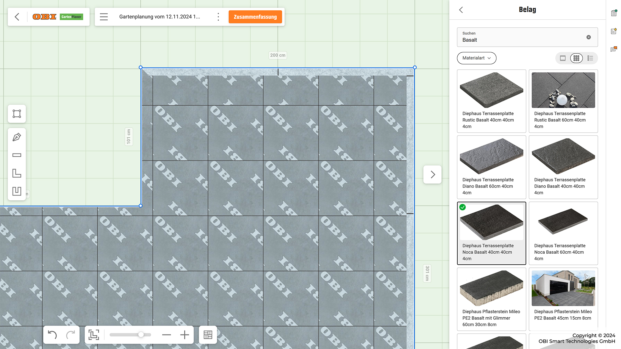Switch to list view

pyautogui.click(x=590, y=58)
